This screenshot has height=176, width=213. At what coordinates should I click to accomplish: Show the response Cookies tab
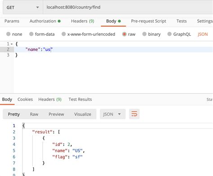click(x=25, y=99)
